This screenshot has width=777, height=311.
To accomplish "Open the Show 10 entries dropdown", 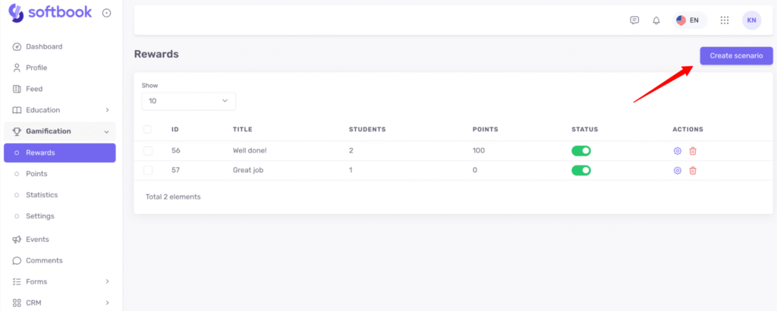I will pyautogui.click(x=188, y=100).
